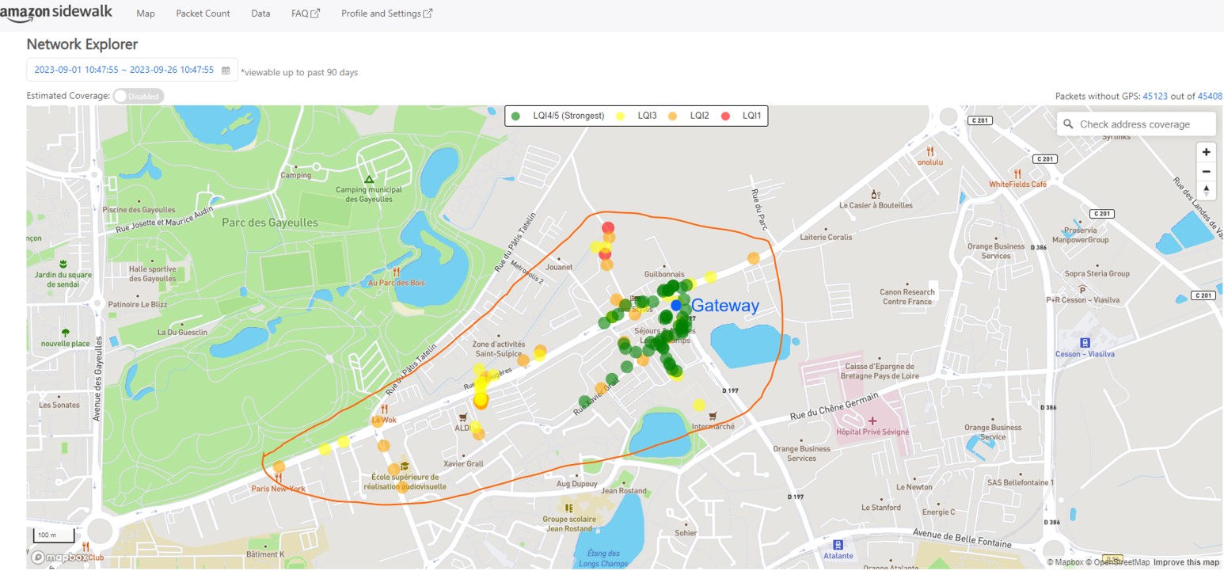Image resolution: width=1224 pixels, height=575 pixels.
Task: Open the Map tab
Action: point(146,13)
